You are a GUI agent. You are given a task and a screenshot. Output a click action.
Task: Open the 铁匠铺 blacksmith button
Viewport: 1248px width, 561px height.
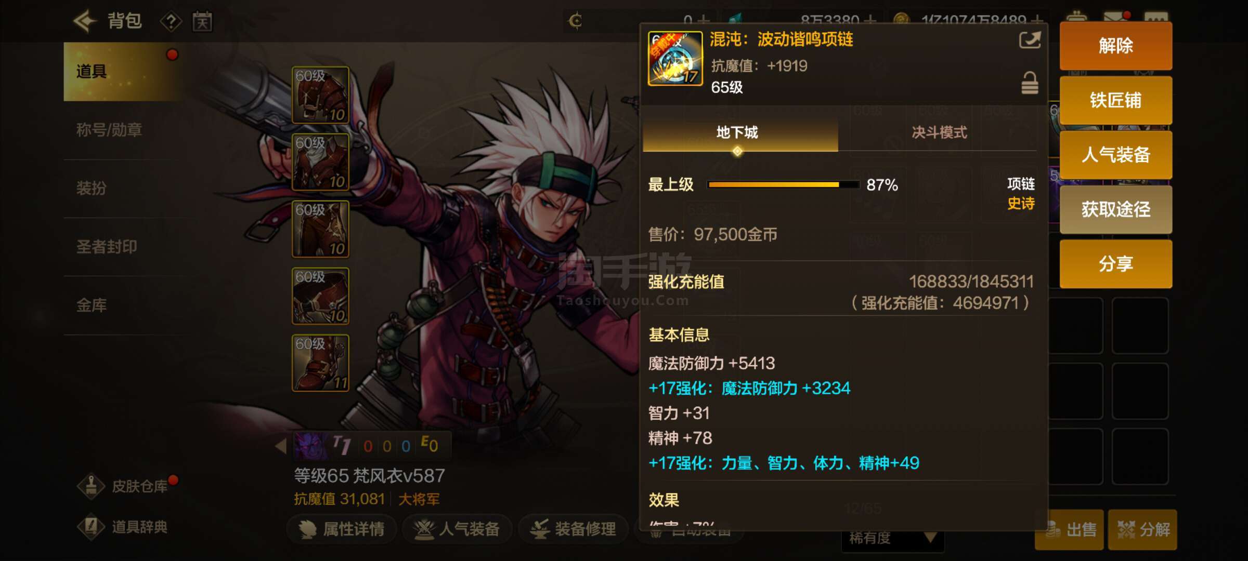point(1116,100)
